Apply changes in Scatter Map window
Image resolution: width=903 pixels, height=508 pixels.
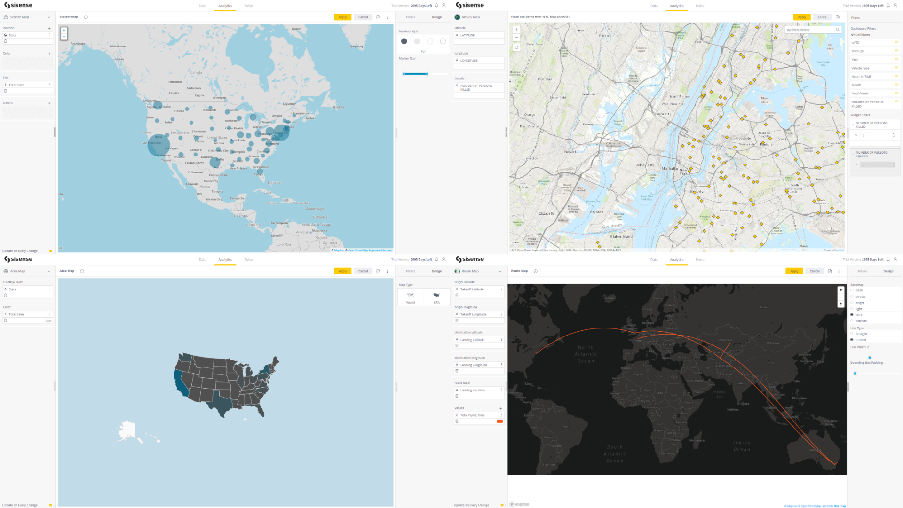pos(342,17)
